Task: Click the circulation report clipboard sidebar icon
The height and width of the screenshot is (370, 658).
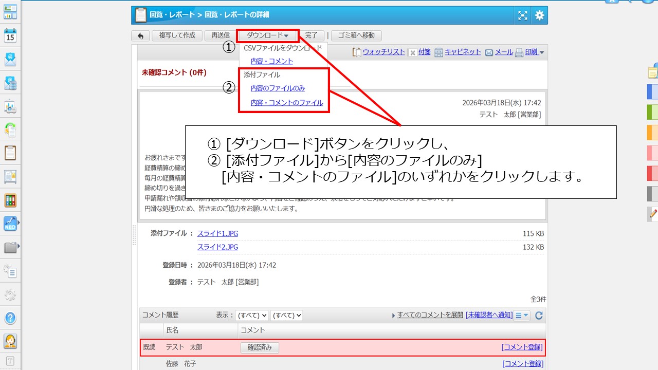Action: 10,153
